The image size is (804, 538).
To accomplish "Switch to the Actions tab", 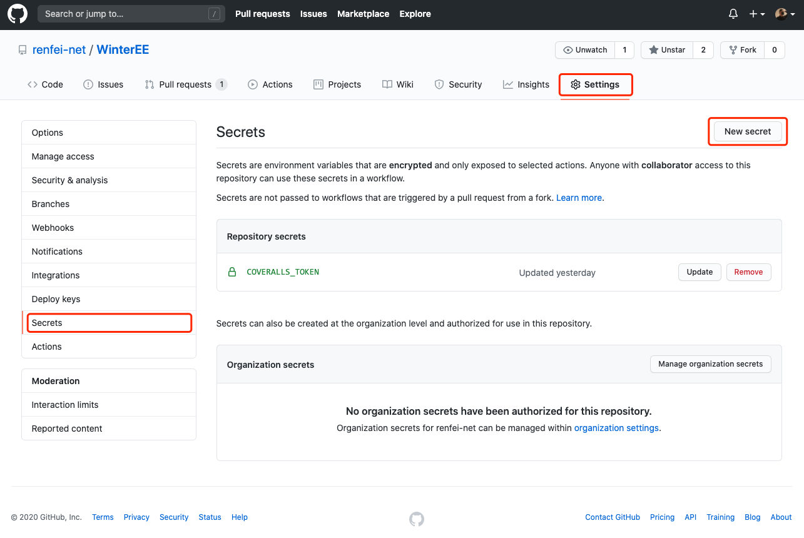I will point(270,84).
